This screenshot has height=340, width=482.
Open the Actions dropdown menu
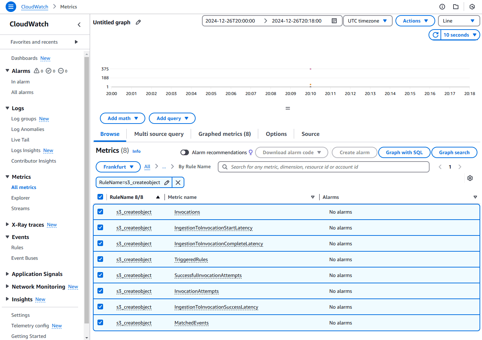coord(415,21)
